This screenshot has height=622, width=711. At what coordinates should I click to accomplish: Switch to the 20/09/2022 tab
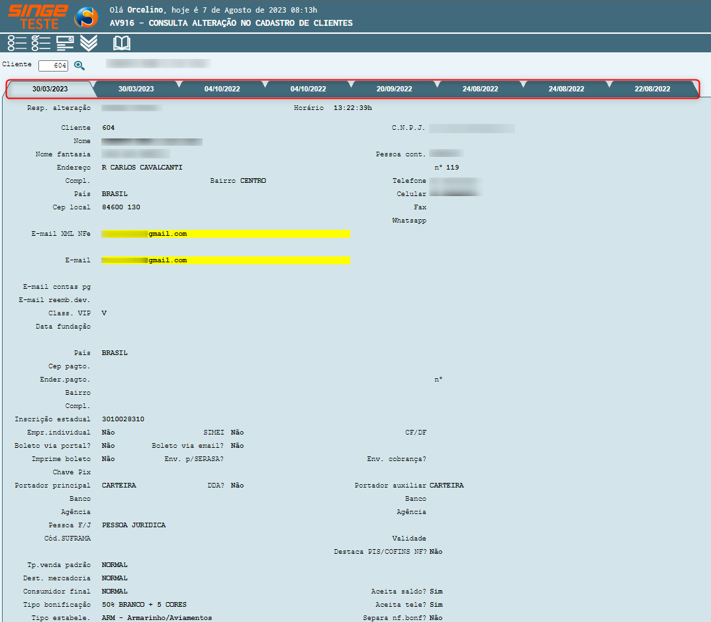click(x=394, y=89)
